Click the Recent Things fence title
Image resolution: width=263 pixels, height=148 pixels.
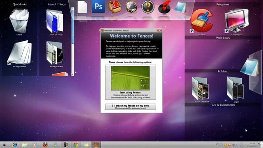[57, 4]
